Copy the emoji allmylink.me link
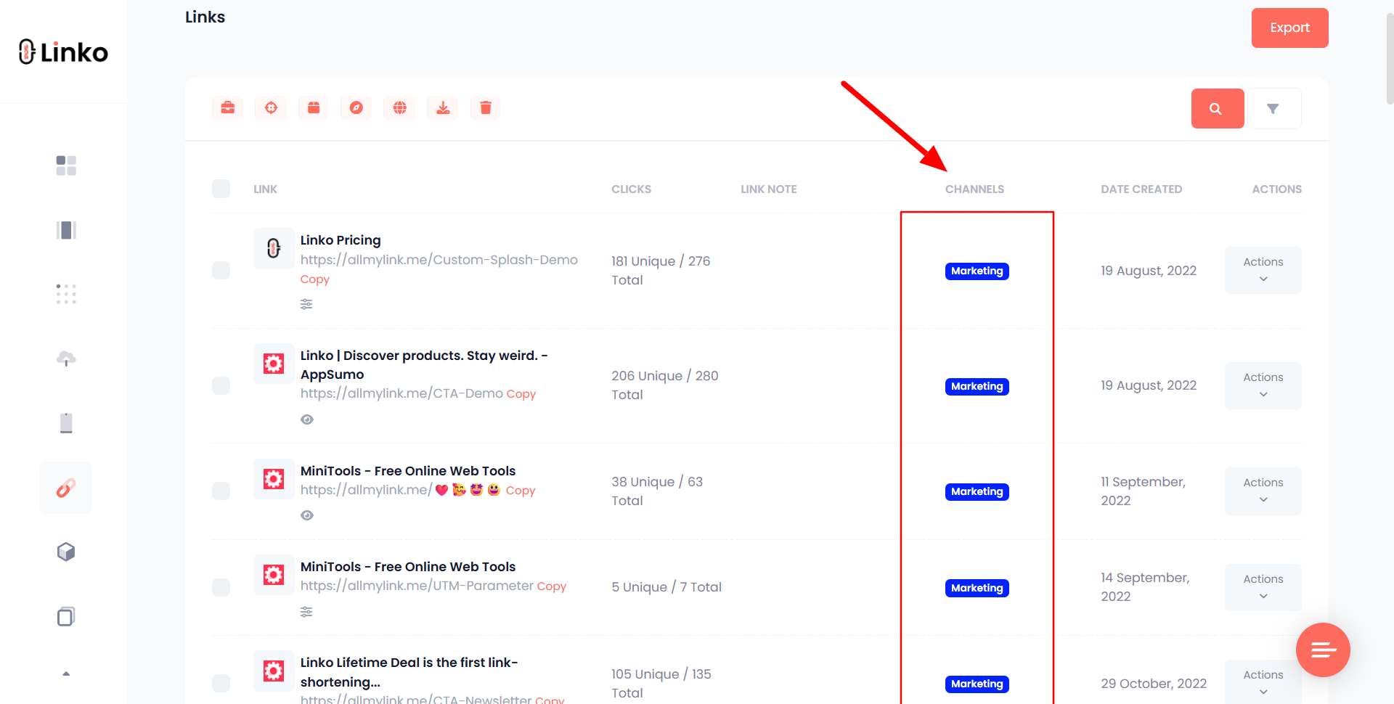Screen dimensions: 1394x704 520,491
